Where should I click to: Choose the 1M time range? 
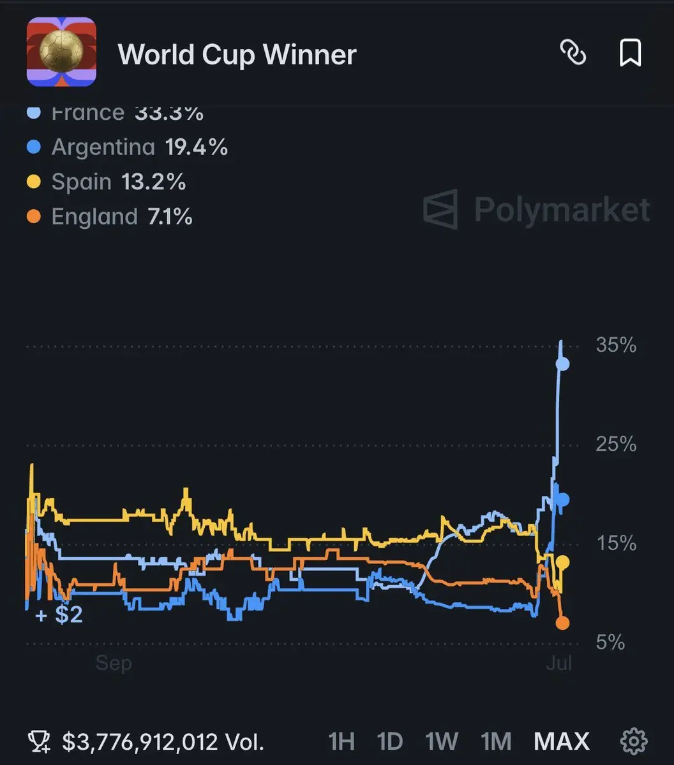coord(496,741)
